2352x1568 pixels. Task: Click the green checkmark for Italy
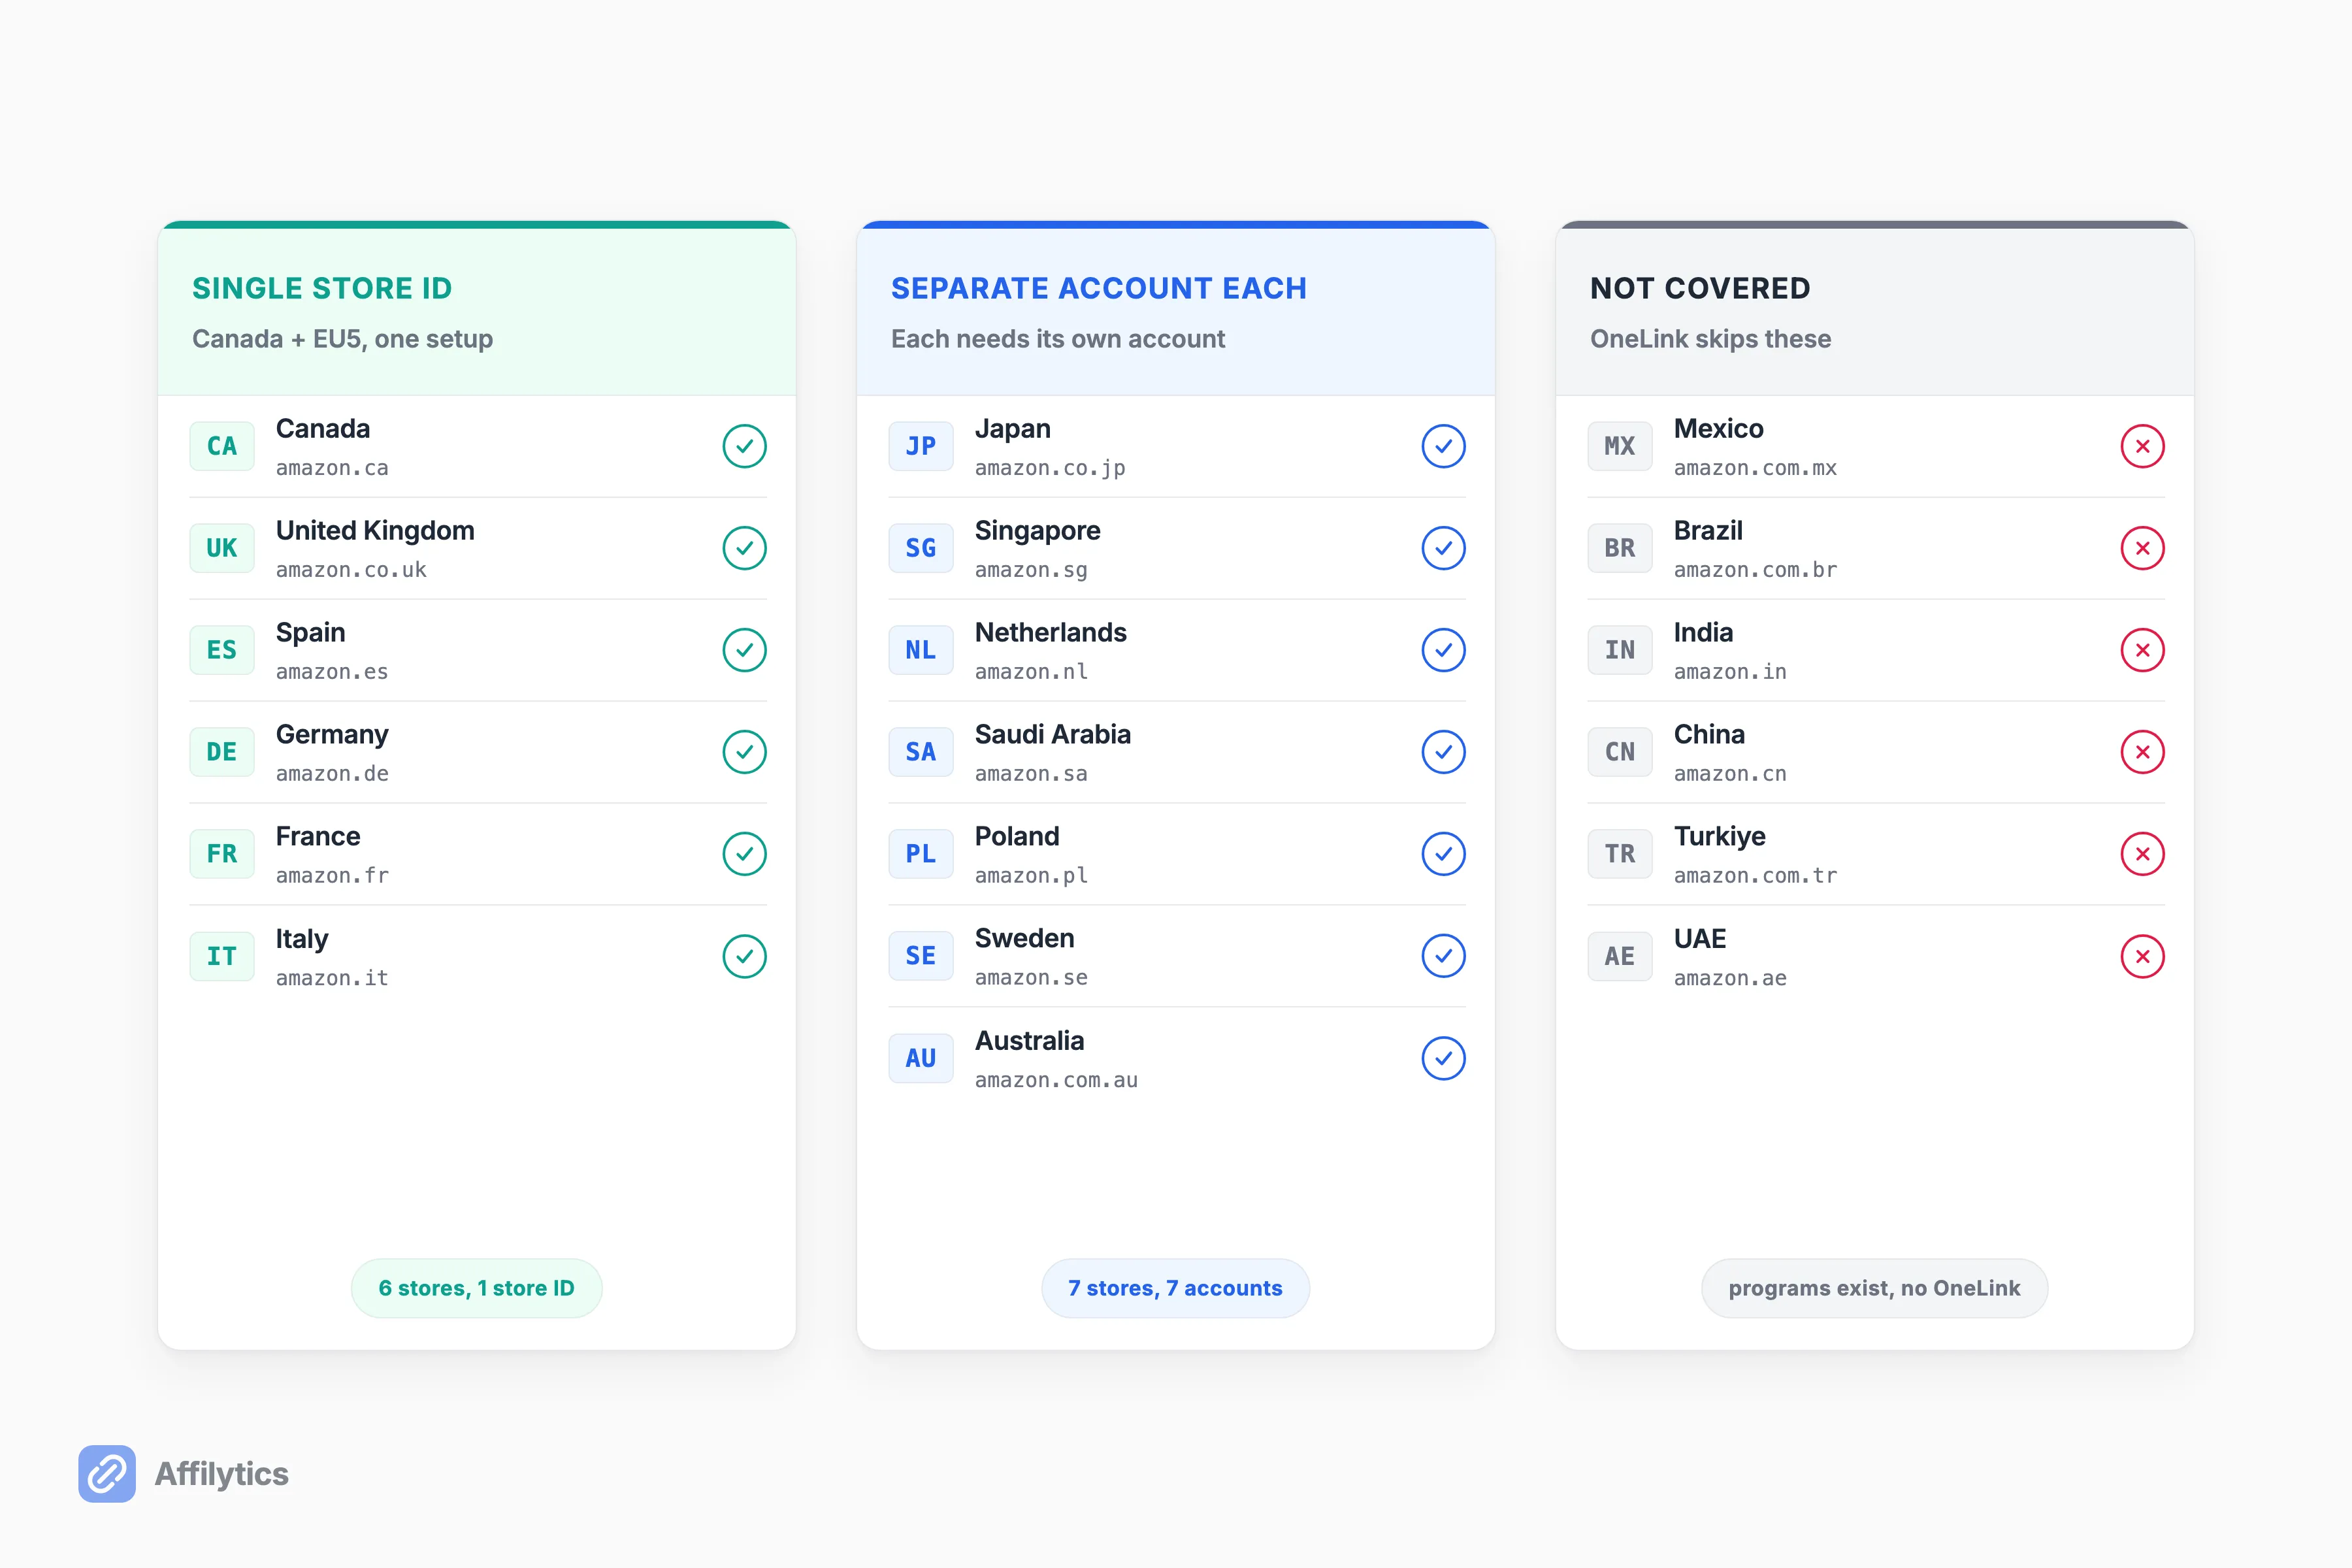click(745, 956)
